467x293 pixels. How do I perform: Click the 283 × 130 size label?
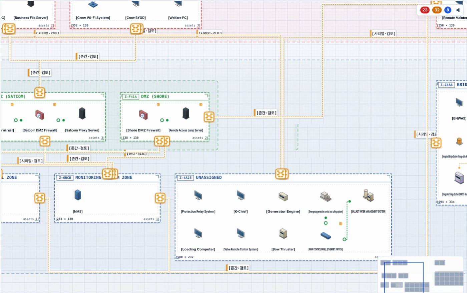pos(65,219)
